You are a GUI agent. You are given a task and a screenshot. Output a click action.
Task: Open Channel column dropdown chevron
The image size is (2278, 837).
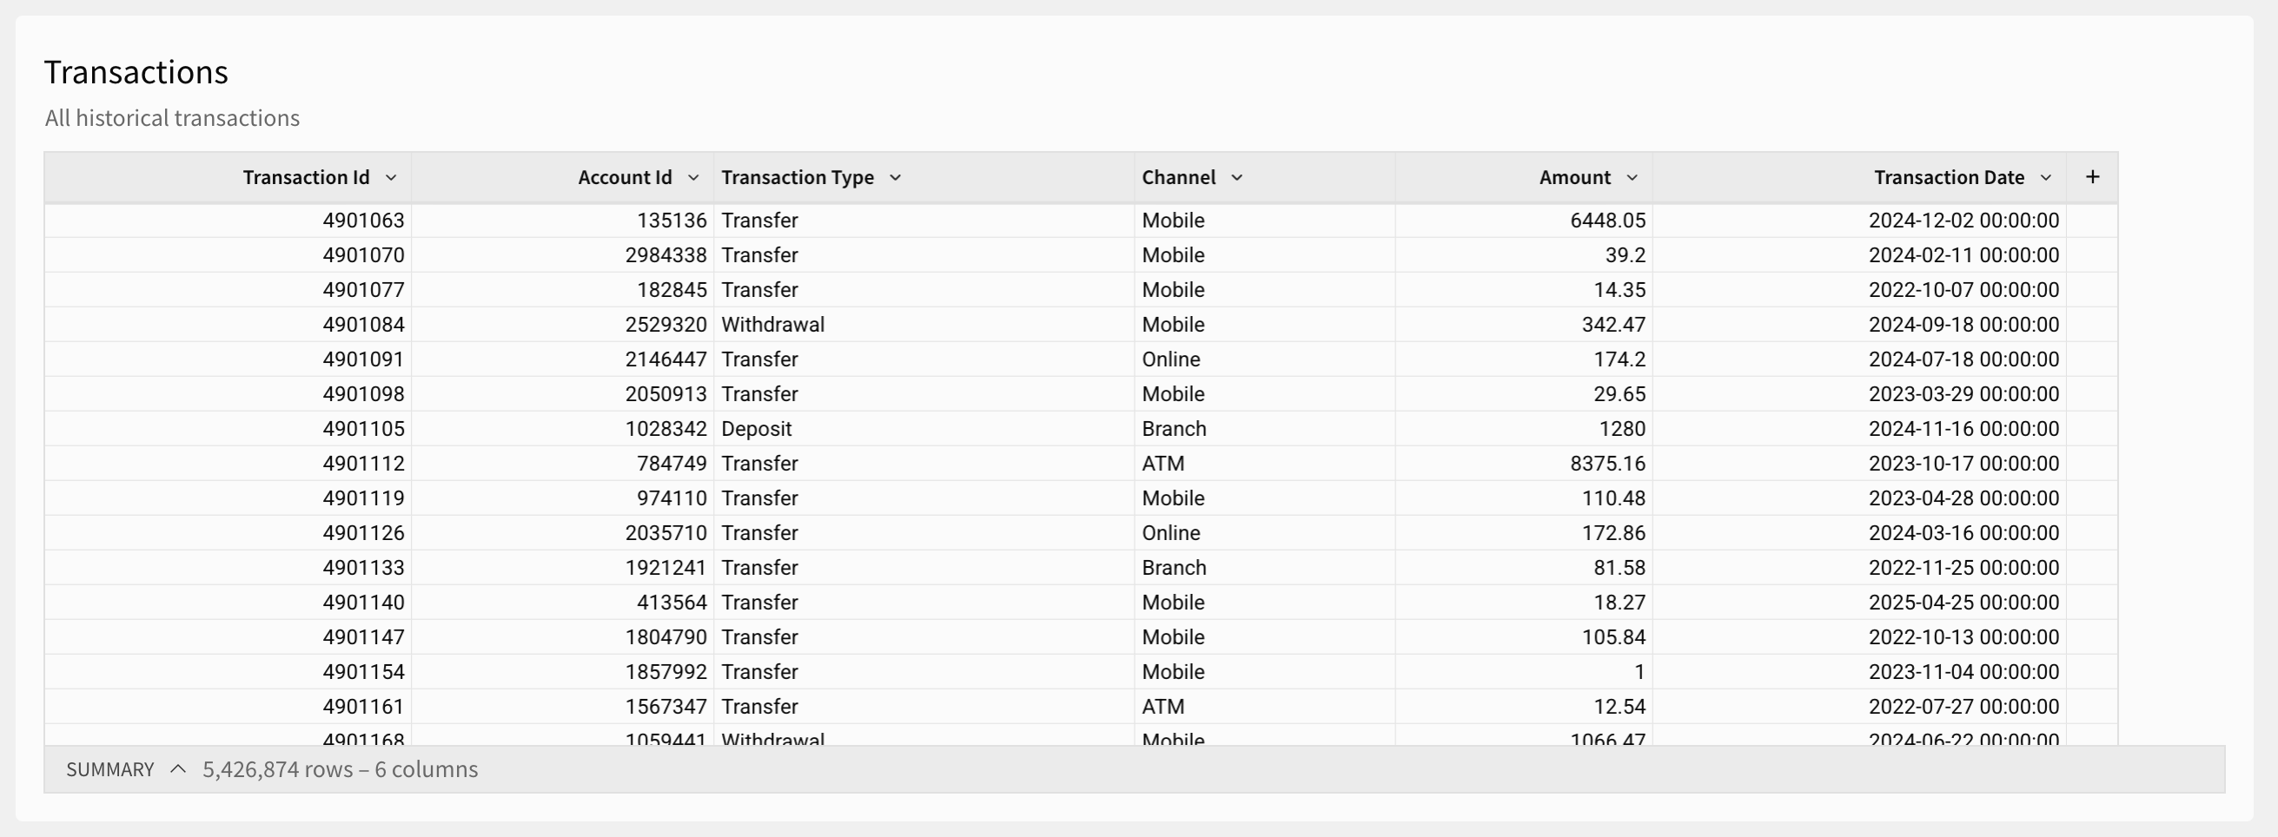click(1236, 178)
